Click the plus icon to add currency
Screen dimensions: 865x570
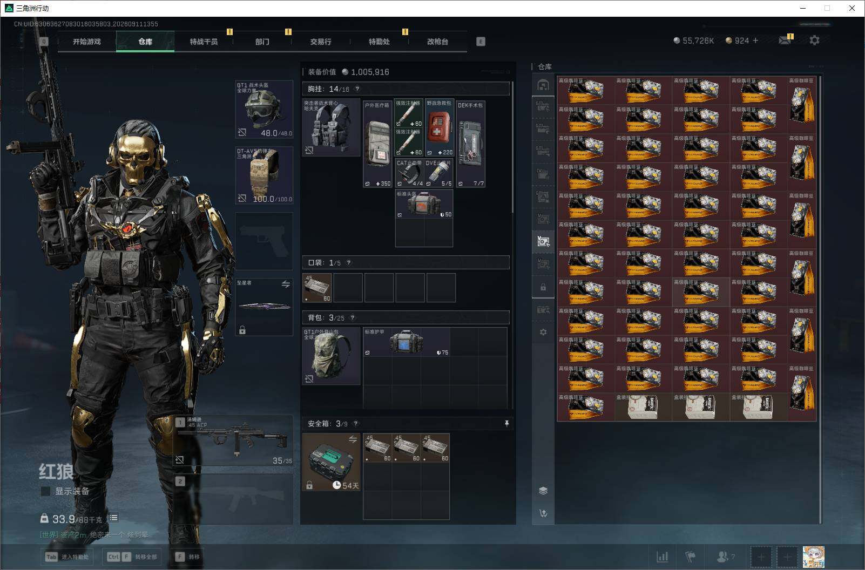tap(755, 40)
